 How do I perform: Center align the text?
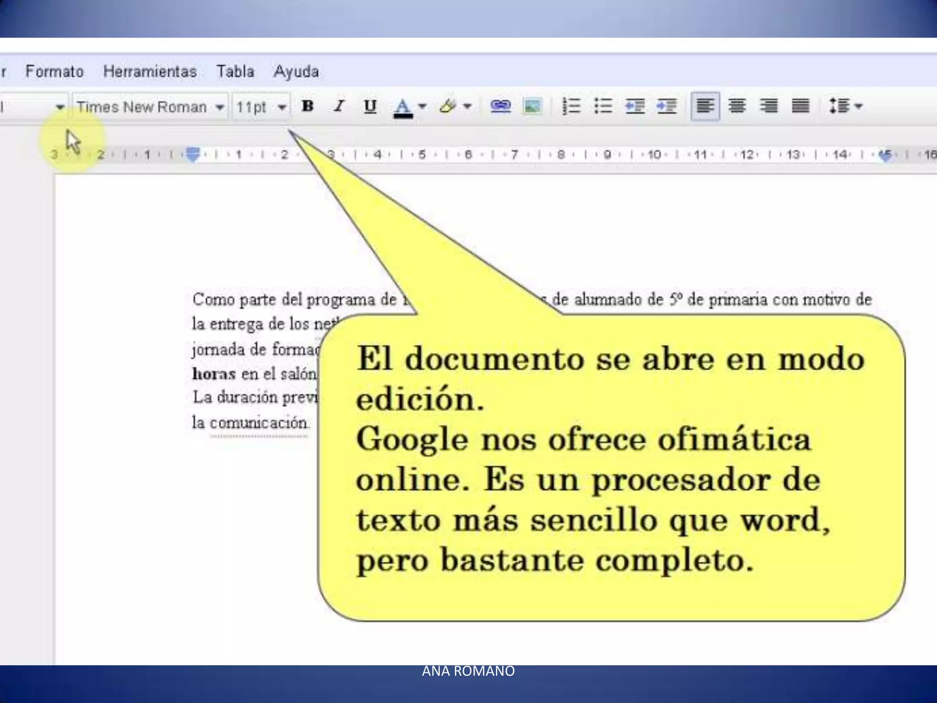[x=737, y=107]
